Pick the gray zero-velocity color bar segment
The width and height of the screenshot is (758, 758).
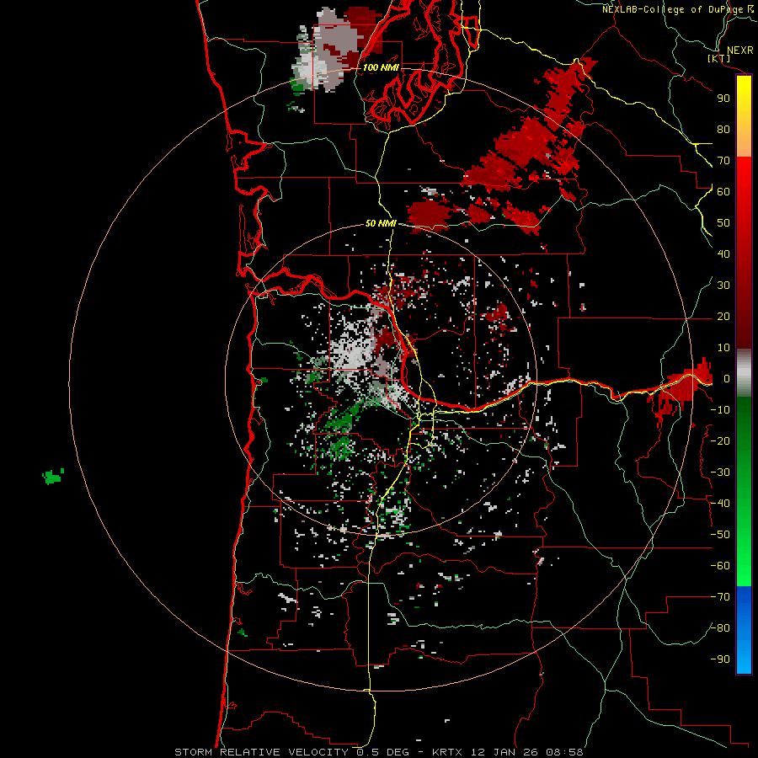[744, 373]
